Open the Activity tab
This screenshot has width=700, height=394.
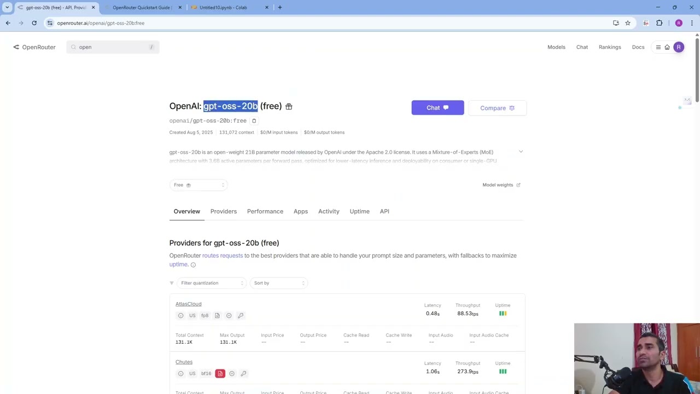tap(329, 211)
